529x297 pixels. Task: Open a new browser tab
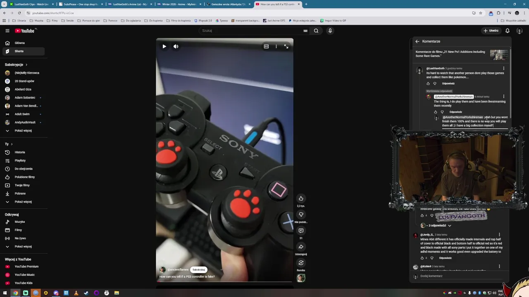point(306,4)
